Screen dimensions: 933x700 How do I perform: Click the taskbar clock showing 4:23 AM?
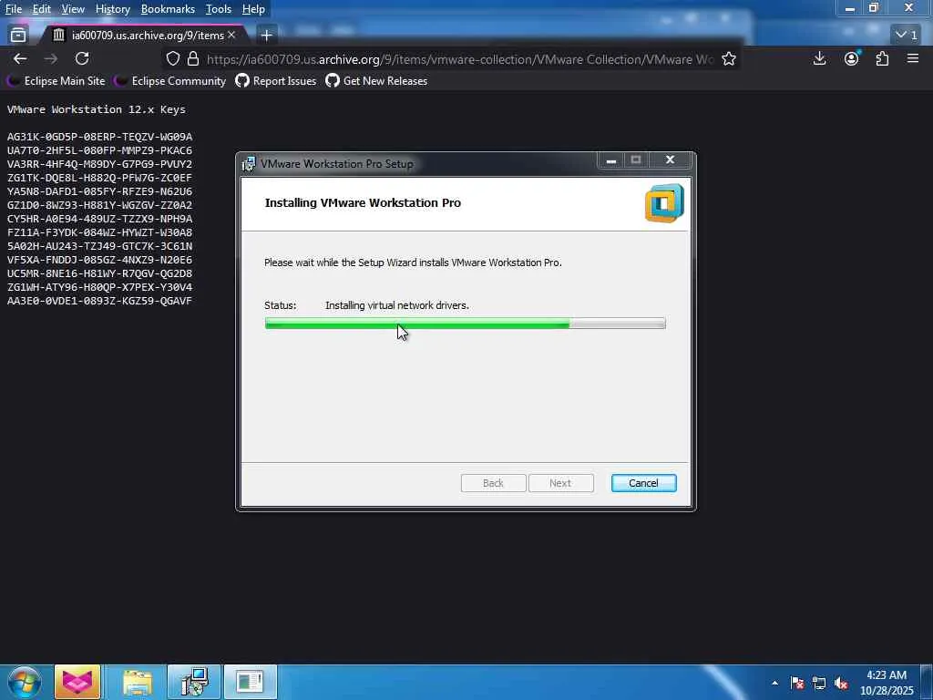[887, 683]
